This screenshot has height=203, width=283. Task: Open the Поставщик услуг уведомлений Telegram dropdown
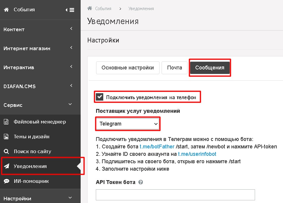128,124
